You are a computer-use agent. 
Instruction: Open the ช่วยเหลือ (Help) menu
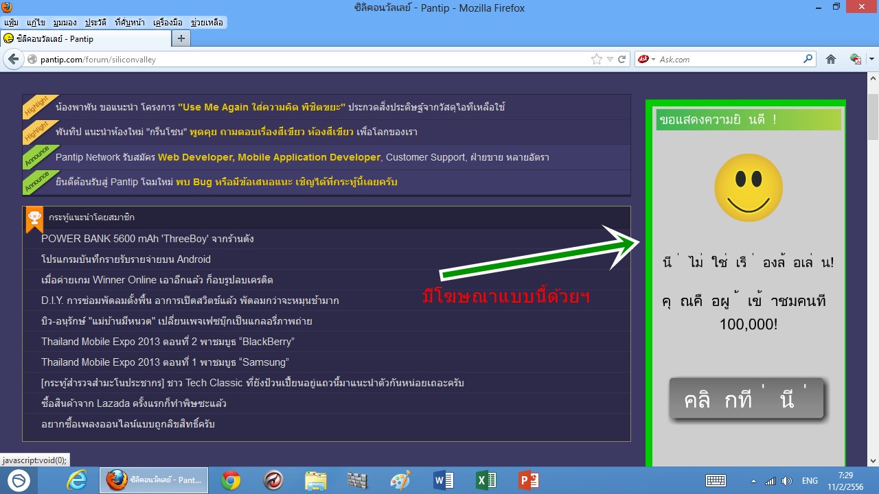207,23
